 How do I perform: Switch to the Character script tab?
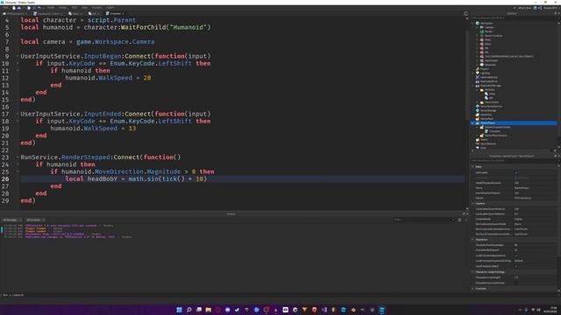(x=115, y=14)
